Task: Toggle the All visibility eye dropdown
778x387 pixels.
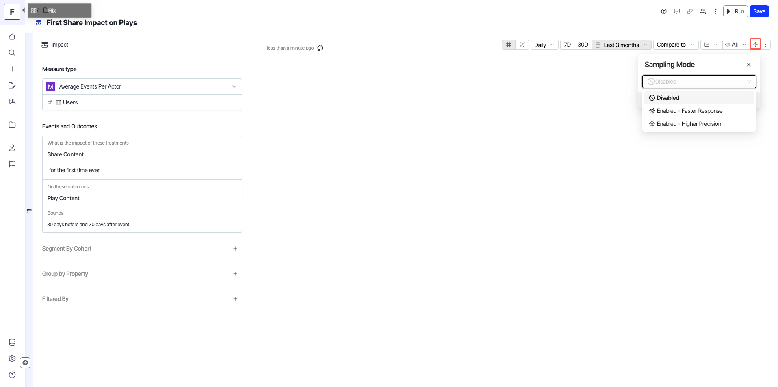Action: pyautogui.click(x=736, y=45)
